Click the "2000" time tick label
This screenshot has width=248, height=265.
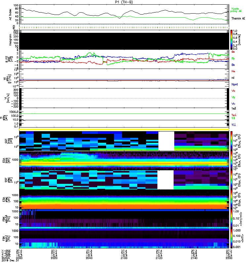click(19, 258)
